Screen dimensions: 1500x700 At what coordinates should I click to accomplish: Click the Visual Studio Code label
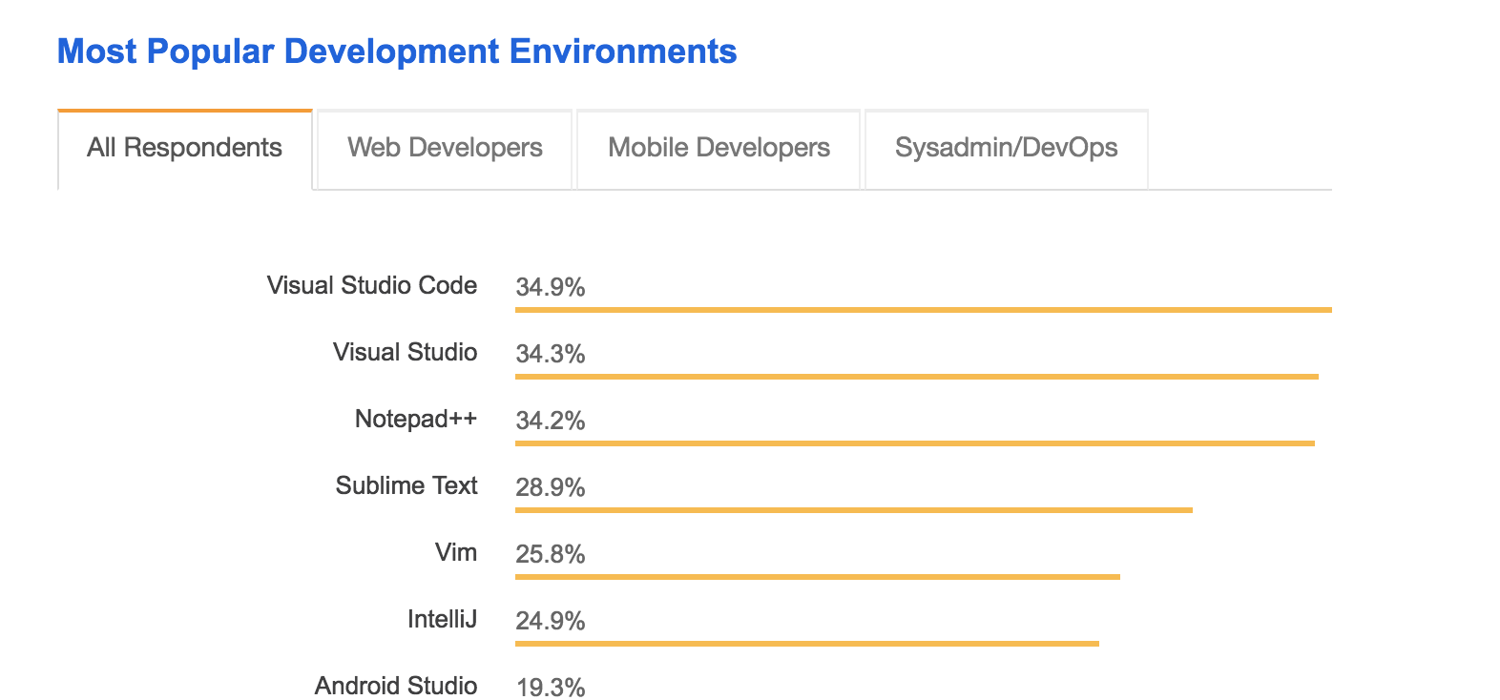(x=372, y=285)
